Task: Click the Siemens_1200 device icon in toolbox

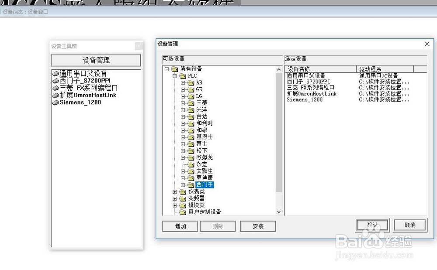Action: coord(56,103)
